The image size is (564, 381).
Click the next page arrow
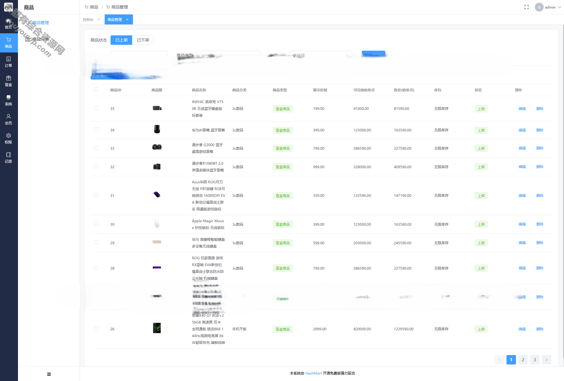point(547,360)
